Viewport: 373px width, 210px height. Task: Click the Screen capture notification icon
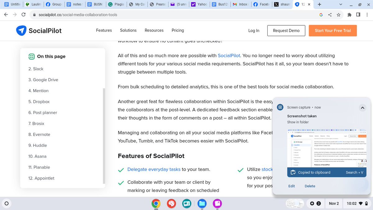point(280,107)
